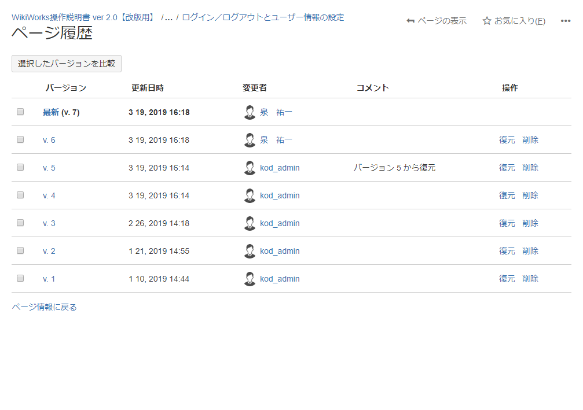Screen dimensions: 583x410
Task: Check the box for the latest version v. 7
Action: pos(20,112)
